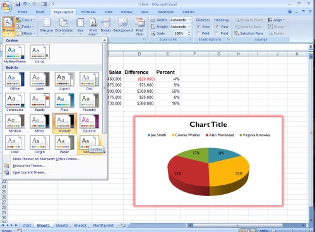Open the Sheet2 worksheet tab
315x232 pixels.
[x=62, y=225]
